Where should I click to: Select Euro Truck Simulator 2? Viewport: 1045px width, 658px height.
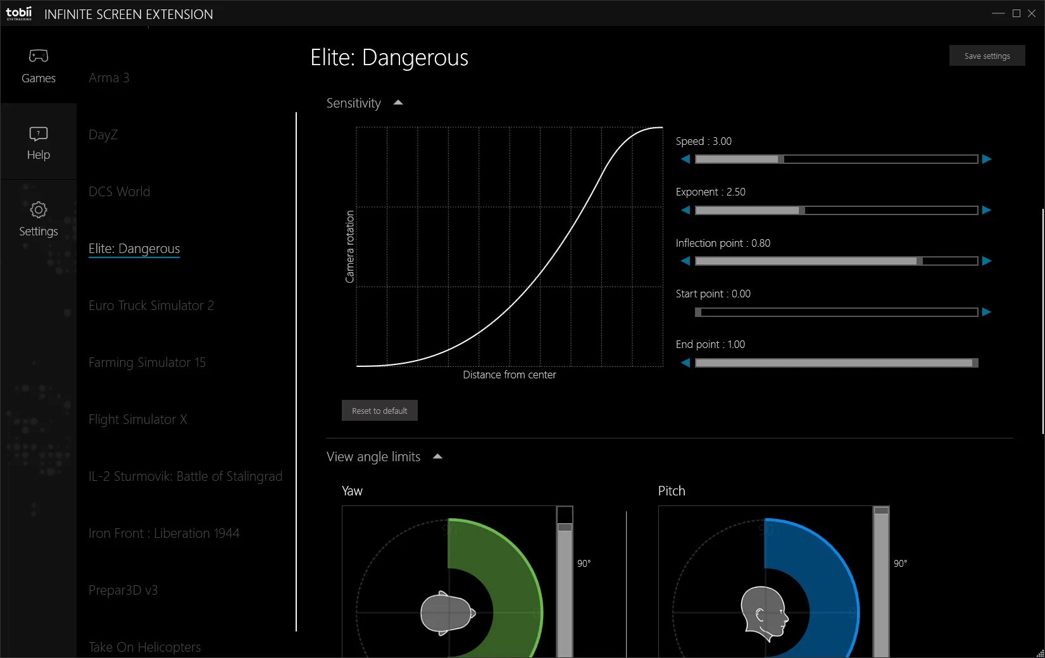coord(151,306)
